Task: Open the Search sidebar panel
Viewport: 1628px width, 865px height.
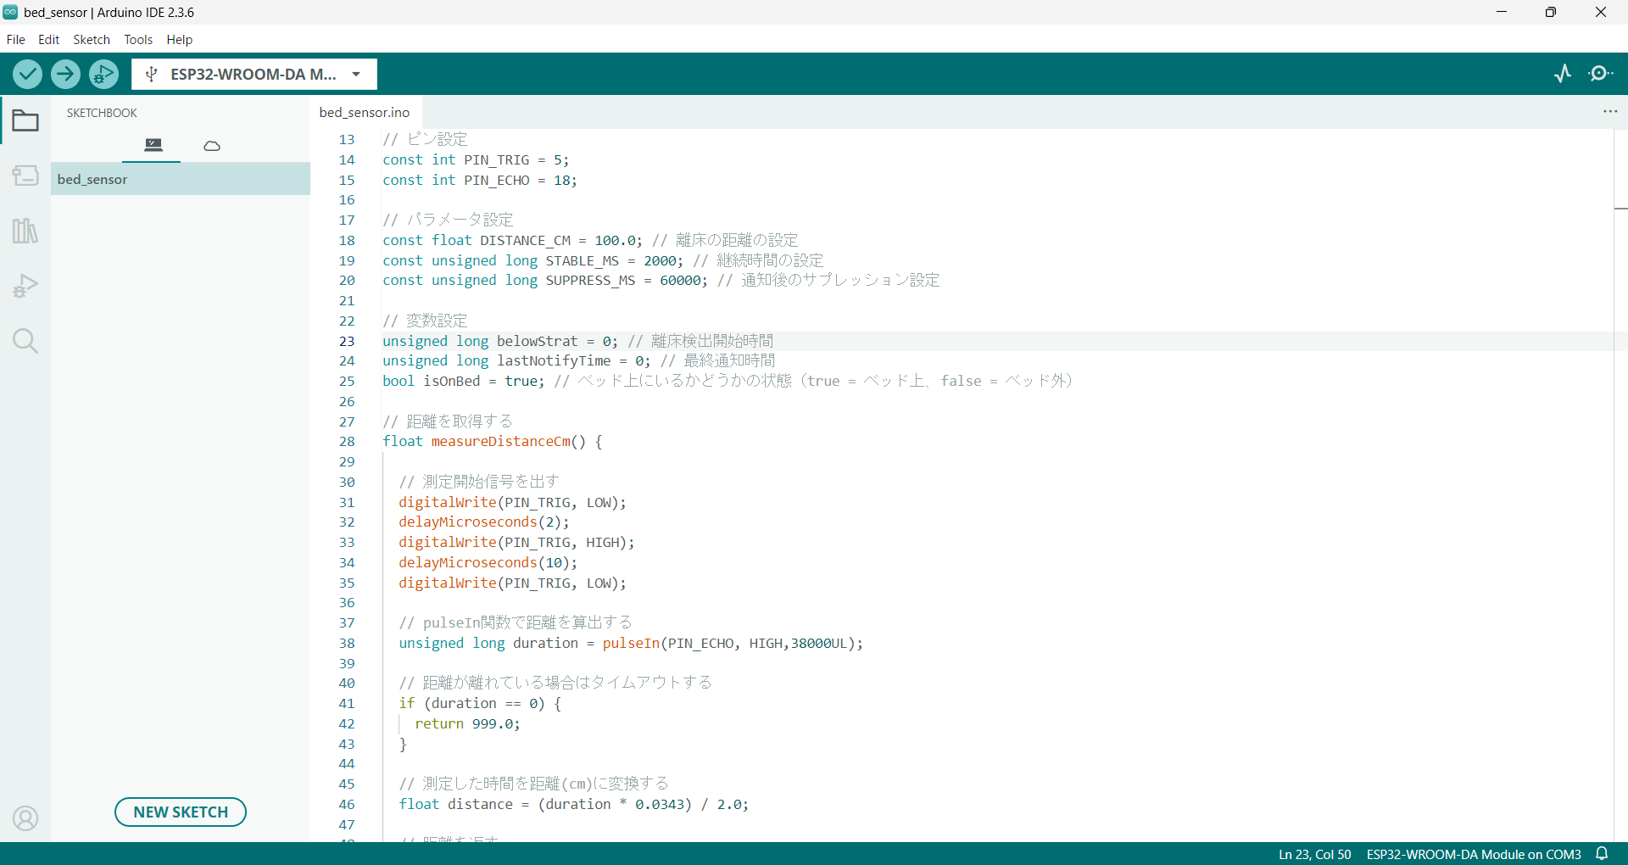Action: coord(25,341)
